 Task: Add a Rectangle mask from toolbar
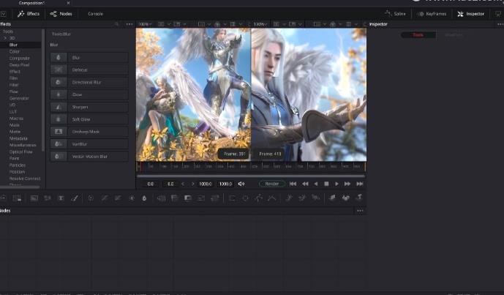pos(232,198)
